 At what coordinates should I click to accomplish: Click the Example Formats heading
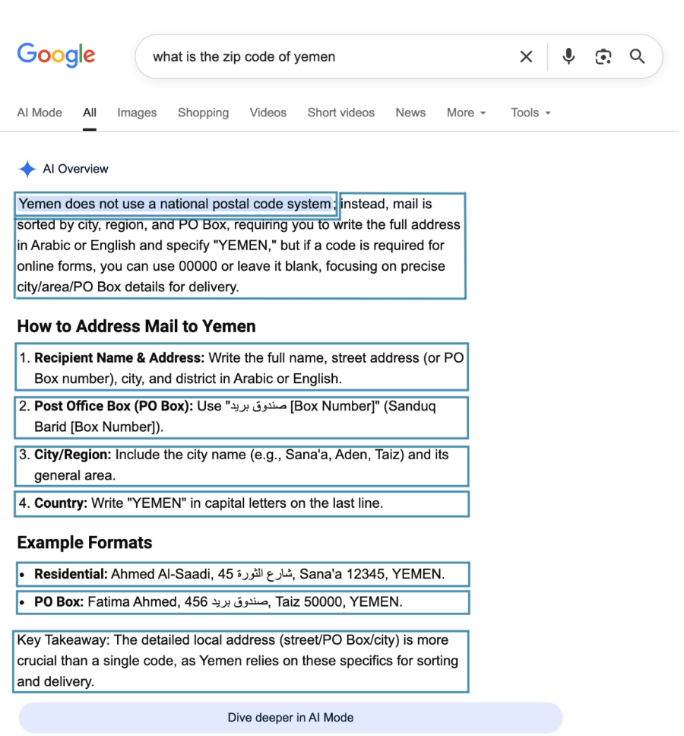[x=84, y=543]
